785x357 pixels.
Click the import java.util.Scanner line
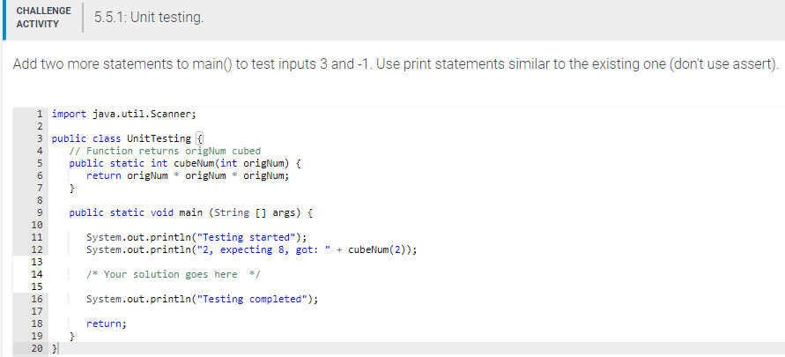coord(124,115)
